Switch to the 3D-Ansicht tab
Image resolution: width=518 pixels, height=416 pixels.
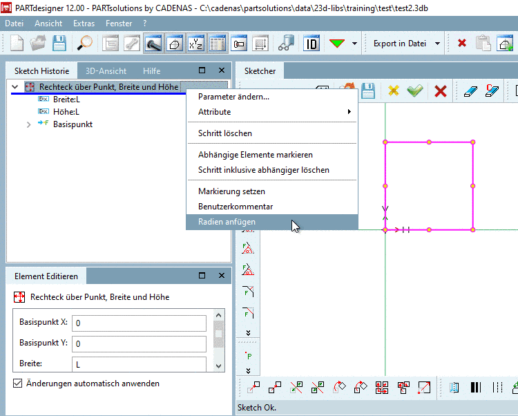coord(106,70)
